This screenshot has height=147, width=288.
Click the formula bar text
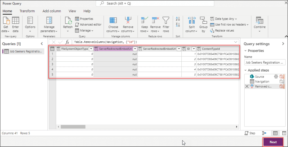[x=106, y=42]
